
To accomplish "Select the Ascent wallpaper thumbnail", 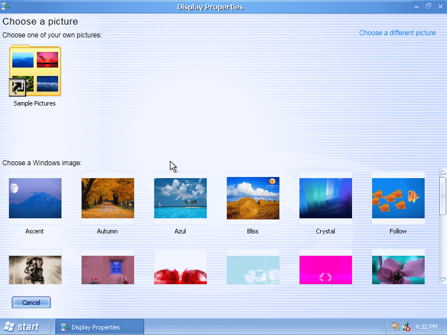I will pyautogui.click(x=35, y=198).
